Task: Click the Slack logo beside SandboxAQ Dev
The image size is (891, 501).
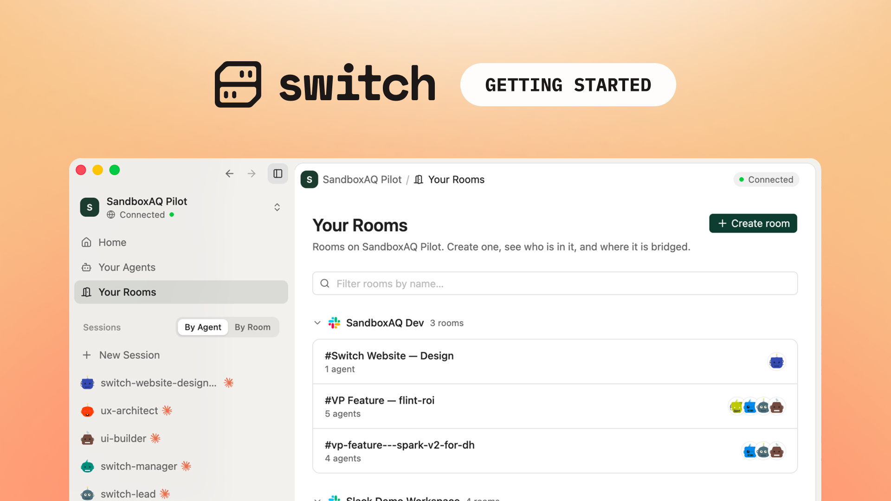Action: (x=334, y=323)
